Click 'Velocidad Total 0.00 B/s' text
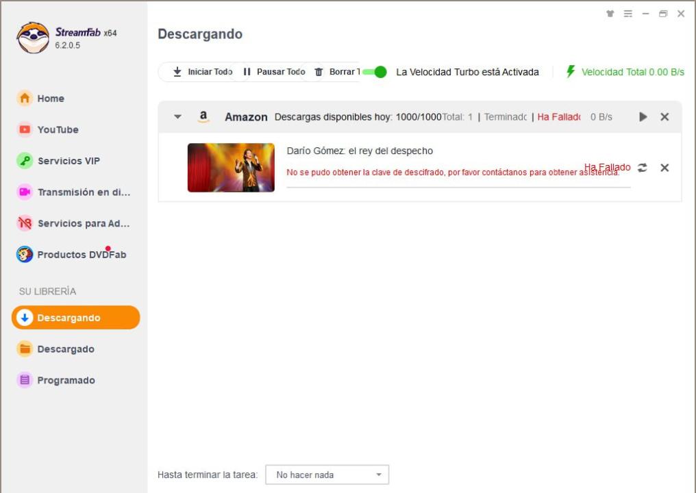Viewport: 696px width, 493px height. pyautogui.click(x=632, y=72)
